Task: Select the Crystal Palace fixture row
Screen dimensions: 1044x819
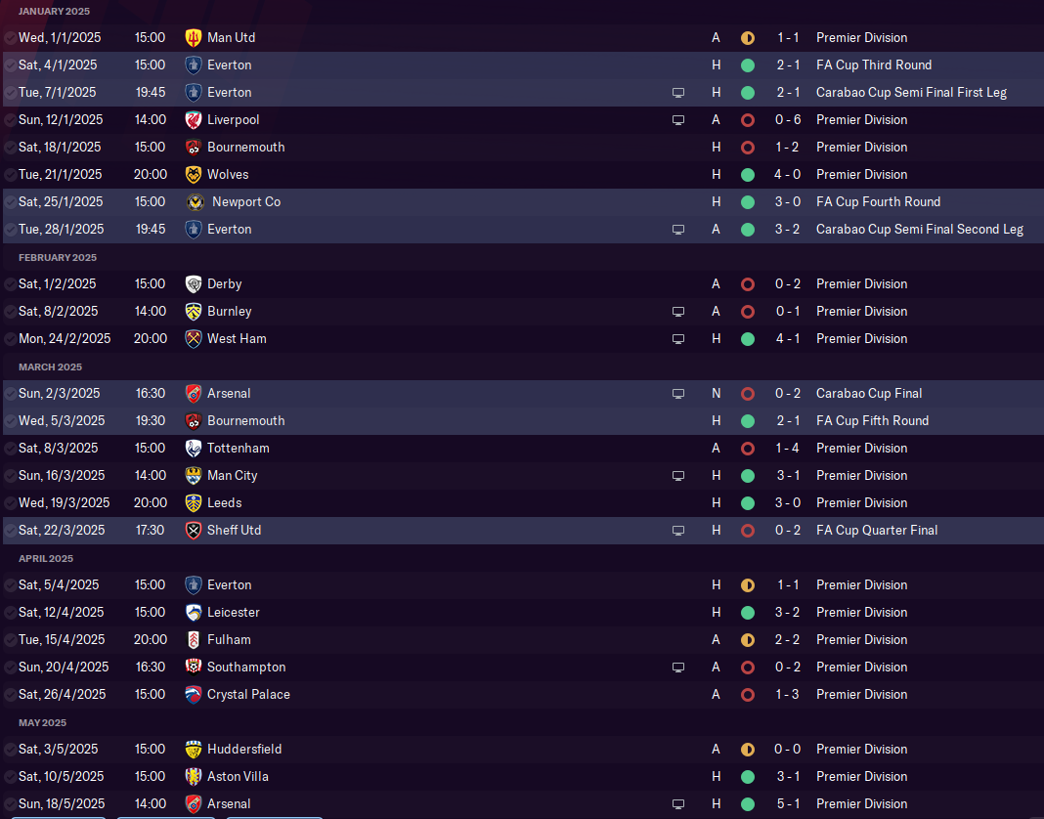Action: 523,695
